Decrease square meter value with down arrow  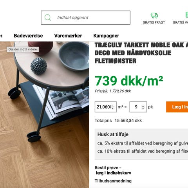pos(112,108)
